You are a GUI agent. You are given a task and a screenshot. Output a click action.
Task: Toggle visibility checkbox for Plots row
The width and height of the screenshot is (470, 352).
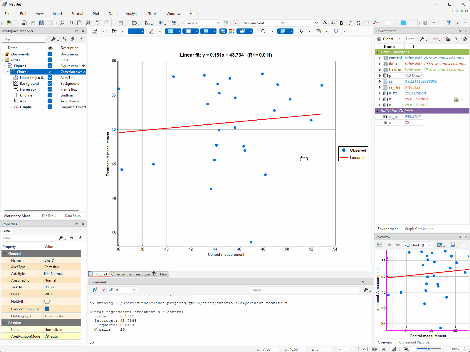pos(50,60)
